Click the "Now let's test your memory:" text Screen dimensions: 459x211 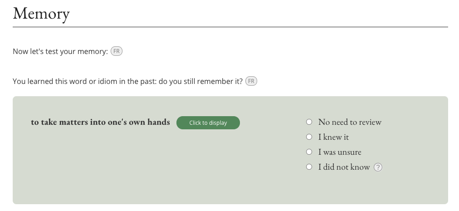[60, 52]
